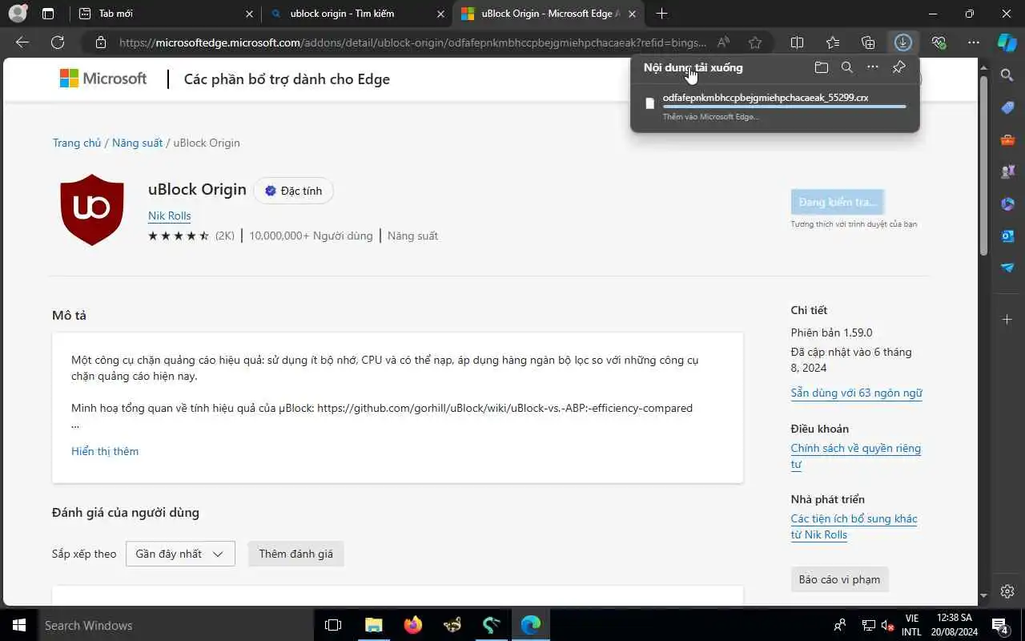
Task: Open 'Sẵn dùng với 63 ngôn ngữ' link
Action: 856,393
